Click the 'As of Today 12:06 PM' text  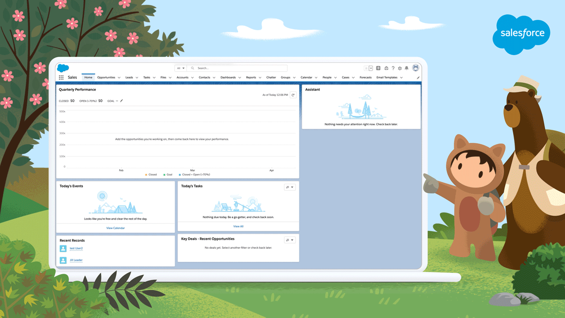[275, 95]
